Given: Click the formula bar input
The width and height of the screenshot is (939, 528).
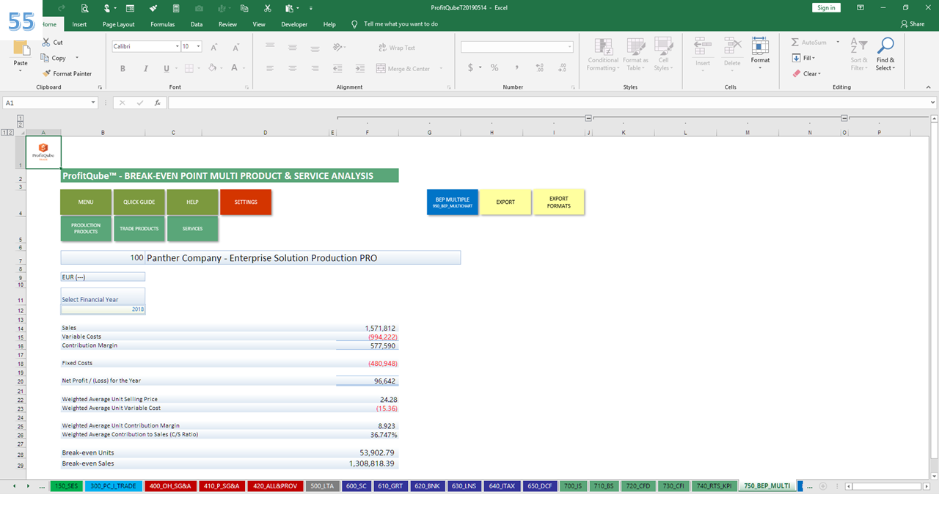Looking at the screenshot, I should point(552,103).
